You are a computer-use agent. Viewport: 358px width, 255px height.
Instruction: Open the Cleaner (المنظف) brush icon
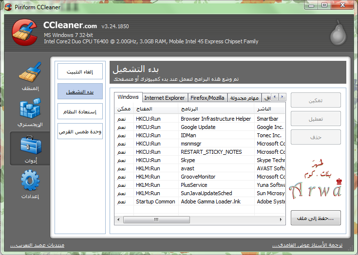[30, 74]
